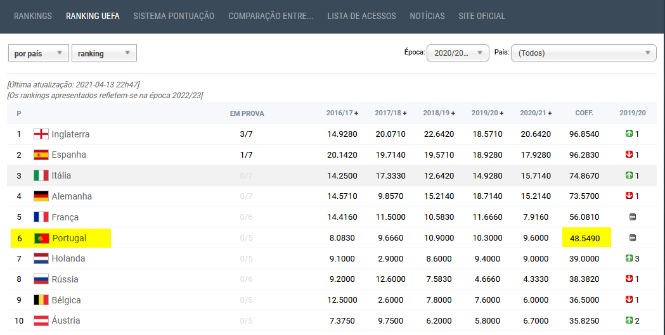Open the Época season dropdown
The height and width of the screenshot is (335, 665).
tap(458, 53)
